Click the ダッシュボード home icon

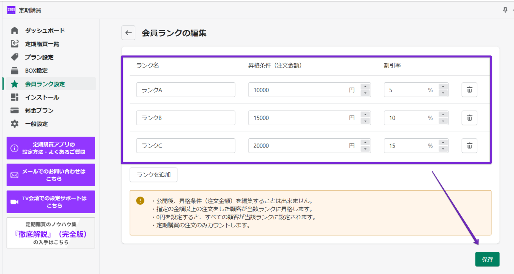coord(15,30)
